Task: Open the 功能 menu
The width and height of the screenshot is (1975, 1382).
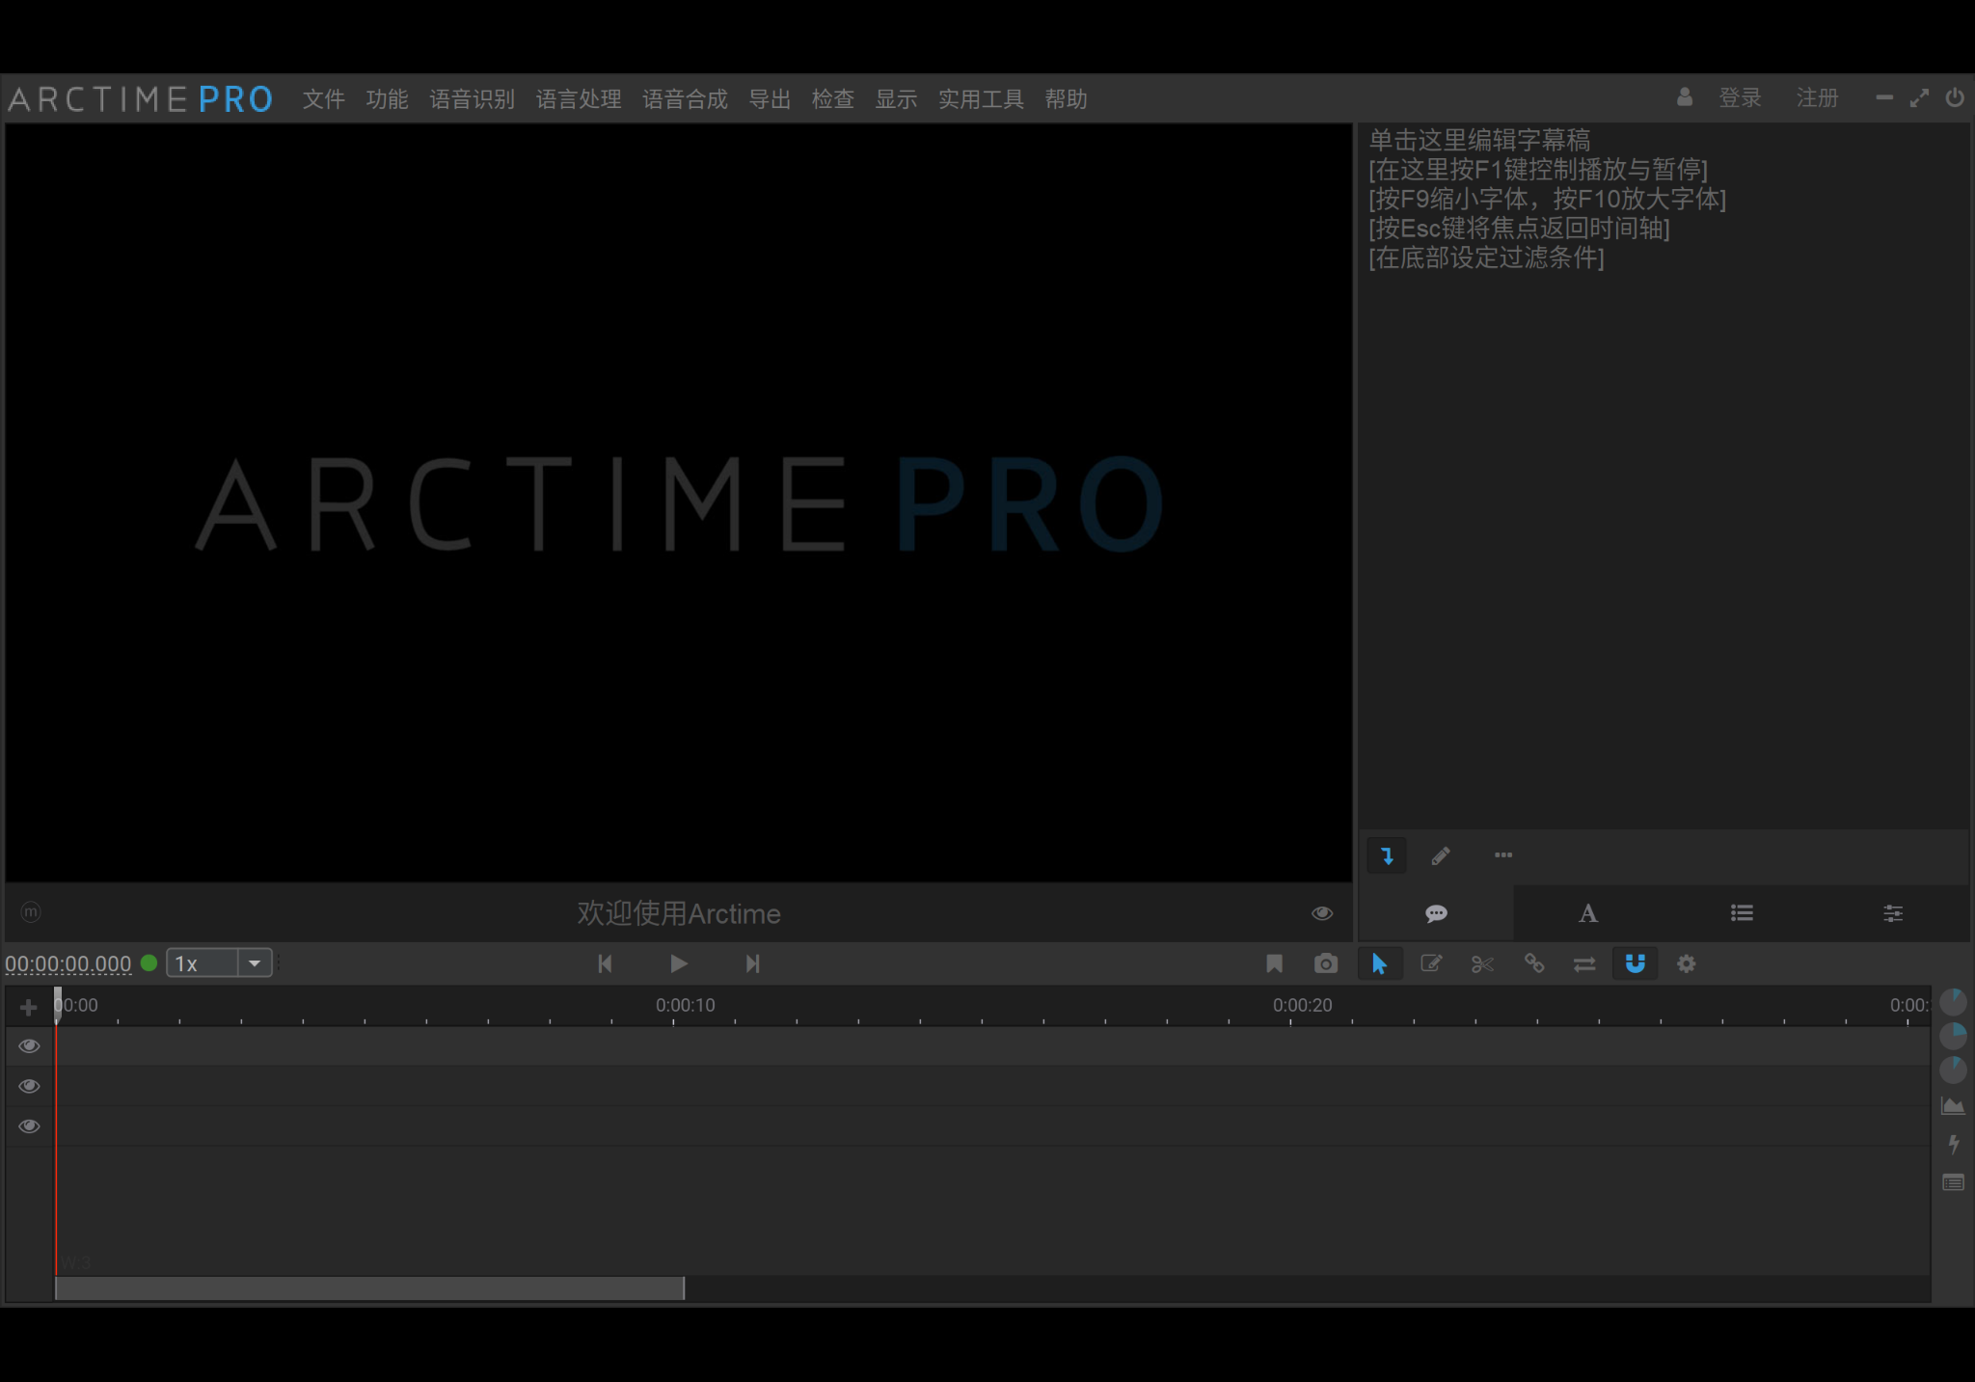Action: [387, 99]
